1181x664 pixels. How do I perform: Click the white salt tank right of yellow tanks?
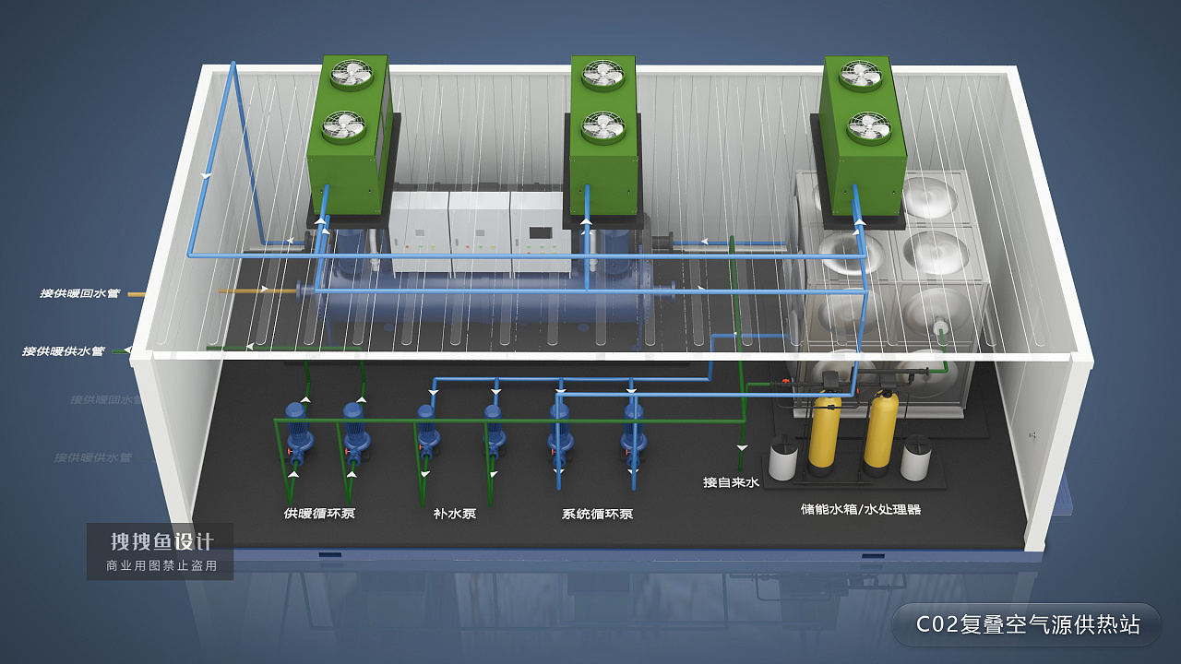pyautogui.click(x=915, y=458)
